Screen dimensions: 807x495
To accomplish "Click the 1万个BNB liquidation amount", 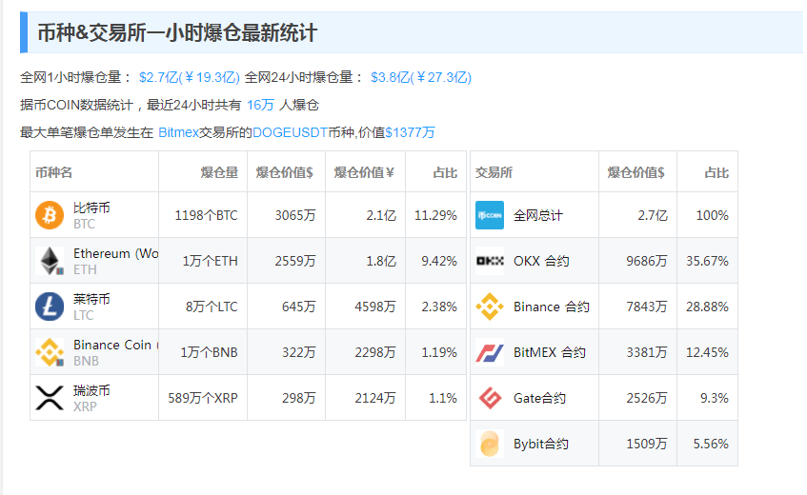I will pos(209,352).
